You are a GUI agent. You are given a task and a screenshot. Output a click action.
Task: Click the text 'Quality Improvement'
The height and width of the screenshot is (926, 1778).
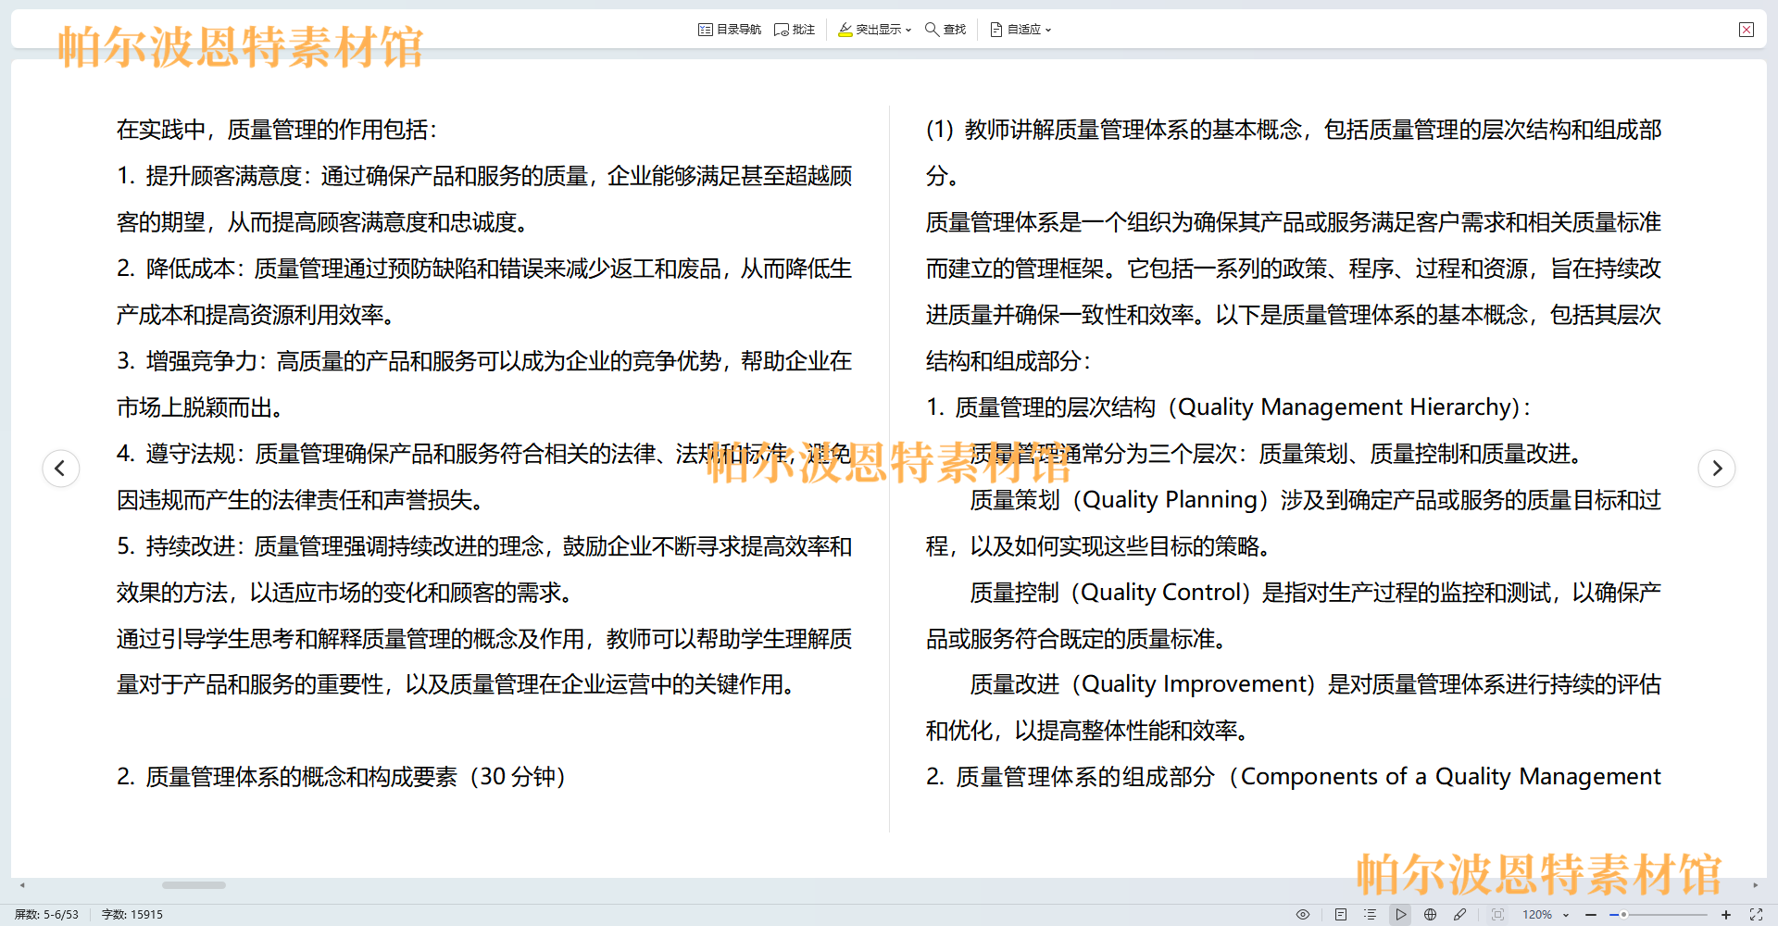click(1193, 684)
